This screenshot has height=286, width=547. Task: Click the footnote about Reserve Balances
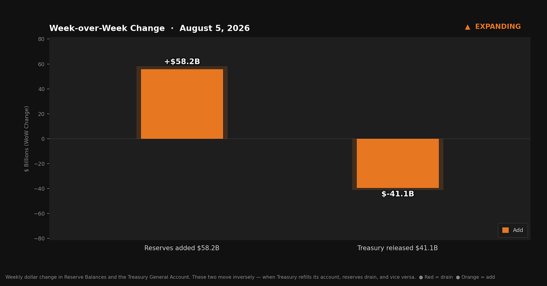tap(210, 277)
